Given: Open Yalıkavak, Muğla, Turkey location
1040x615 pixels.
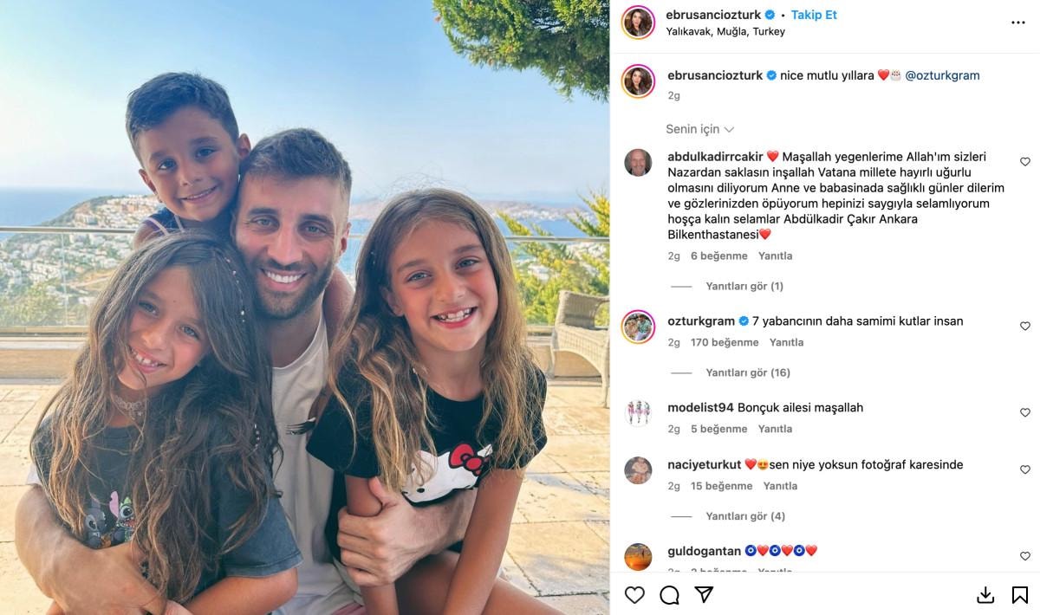Looking at the screenshot, I should coord(725,31).
